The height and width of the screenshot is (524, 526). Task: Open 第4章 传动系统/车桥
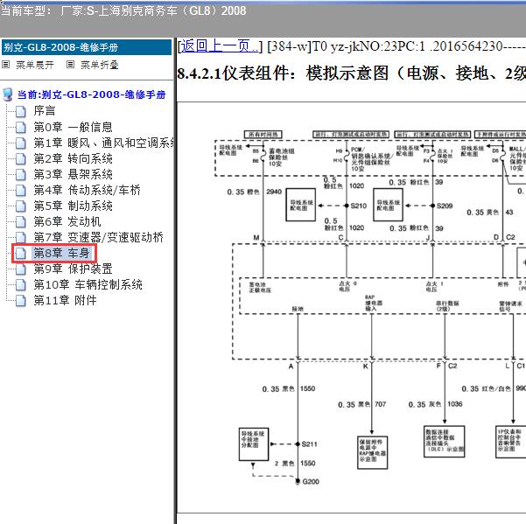click(87, 191)
